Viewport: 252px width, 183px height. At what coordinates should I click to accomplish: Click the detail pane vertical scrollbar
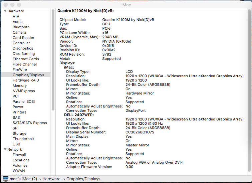pyautogui.click(x=249, y=90)
